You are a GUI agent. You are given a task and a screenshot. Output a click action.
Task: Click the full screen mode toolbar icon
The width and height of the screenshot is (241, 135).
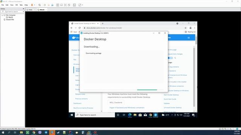(x=65, y=5)
